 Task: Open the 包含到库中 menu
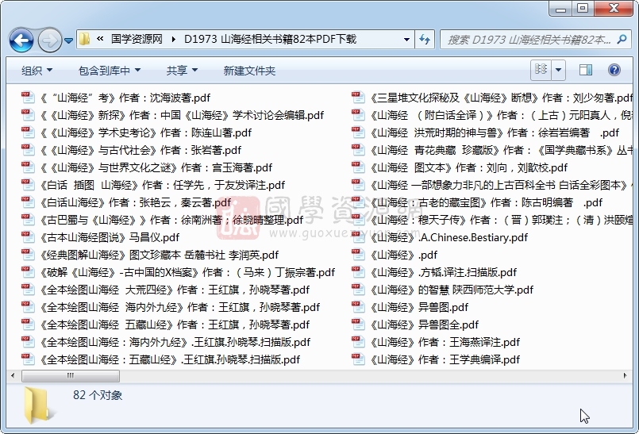point(109,71)
